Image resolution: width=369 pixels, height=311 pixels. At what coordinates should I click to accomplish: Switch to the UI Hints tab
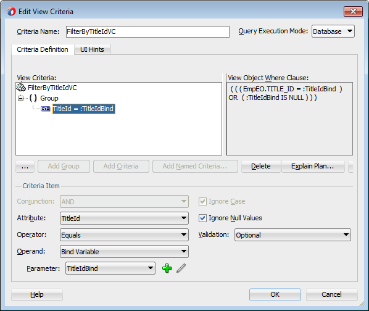(x=92, y=49)
